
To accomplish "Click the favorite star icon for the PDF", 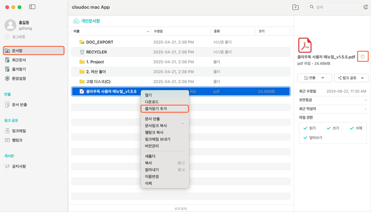I will pyautogui.click(x=362, y=57).
